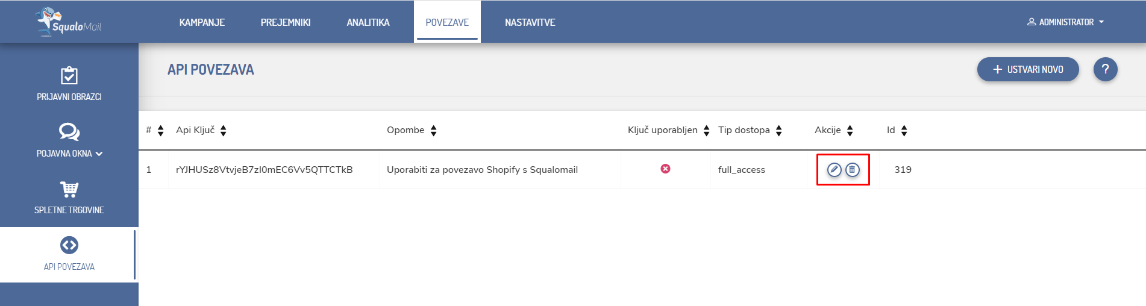The height and width of the screenshot is (306, 1146).
Task: Open the Administrator user dropdown
Action: tap(1066, 22)
